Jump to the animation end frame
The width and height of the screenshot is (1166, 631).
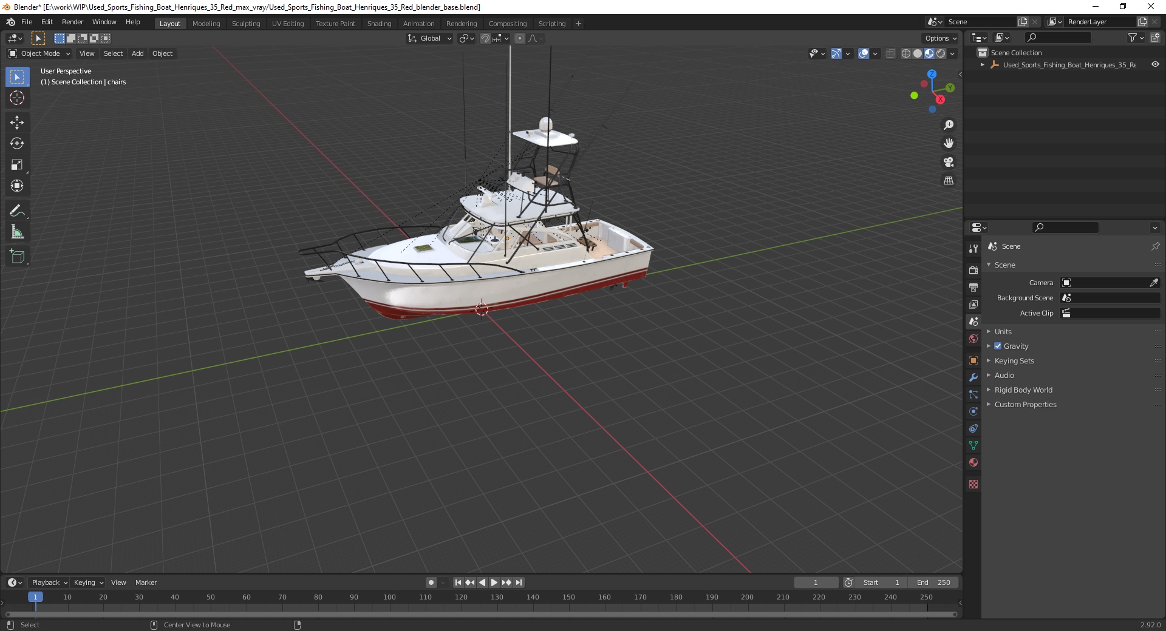[x=519, y=582]
